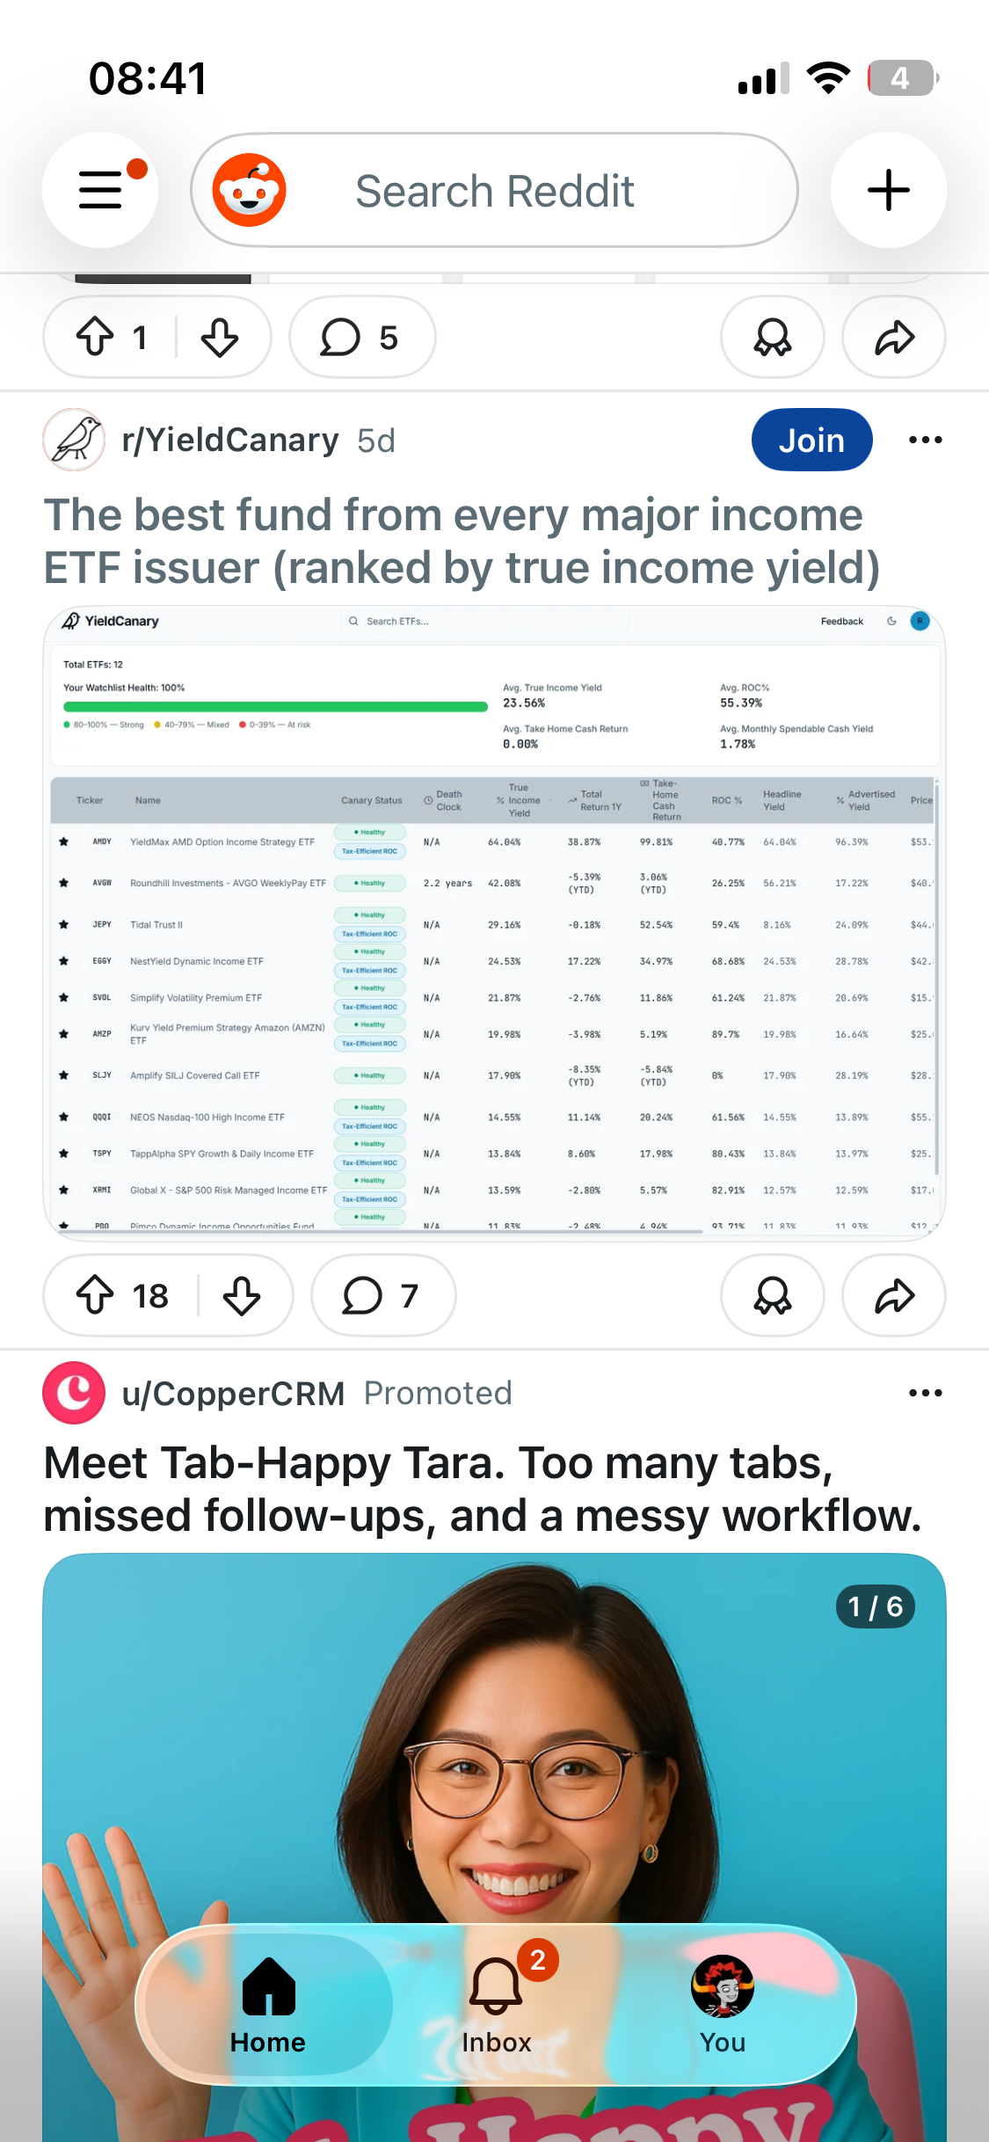Downvote the YieldCanary income ETF post
Image resolution: width=989 pixels, height=2142 pixels.
[x=242, y=1295]
